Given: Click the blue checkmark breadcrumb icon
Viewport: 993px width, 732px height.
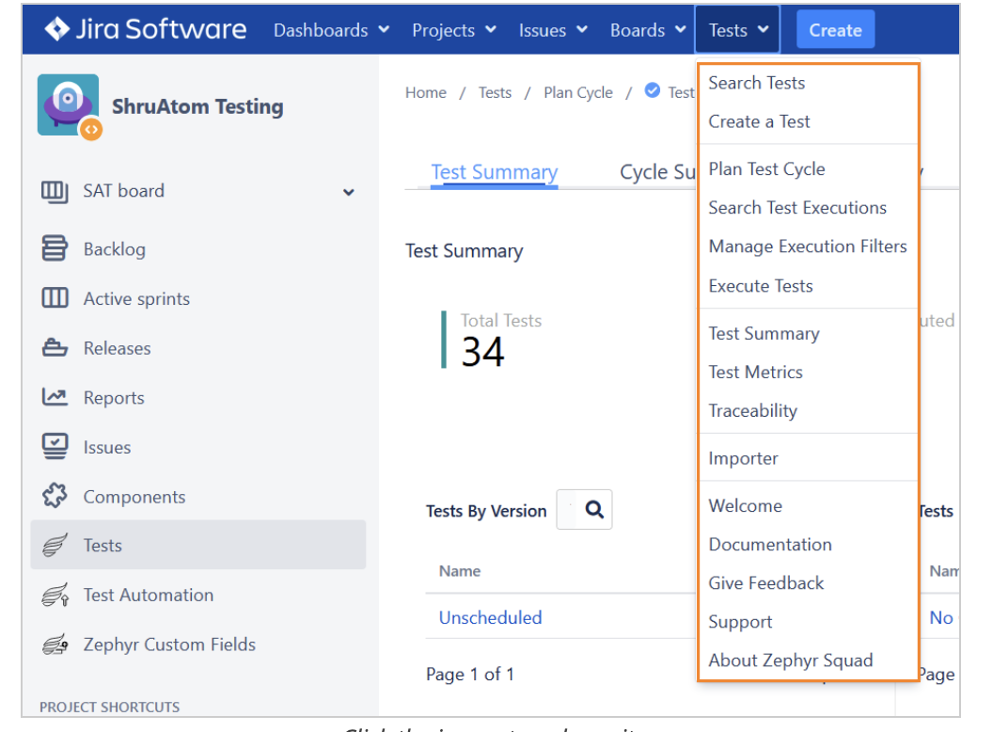Looking at the screenshot, I should click(x=653, y=90).
